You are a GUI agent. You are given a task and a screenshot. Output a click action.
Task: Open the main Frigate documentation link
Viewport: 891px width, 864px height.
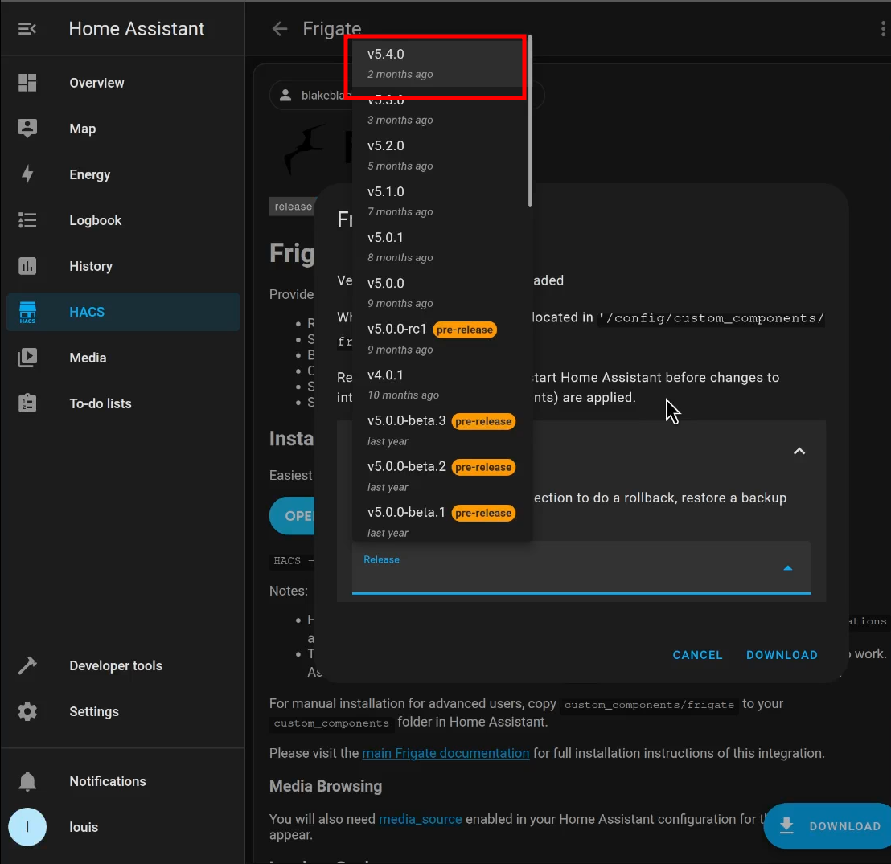click(x=445, y=753)
